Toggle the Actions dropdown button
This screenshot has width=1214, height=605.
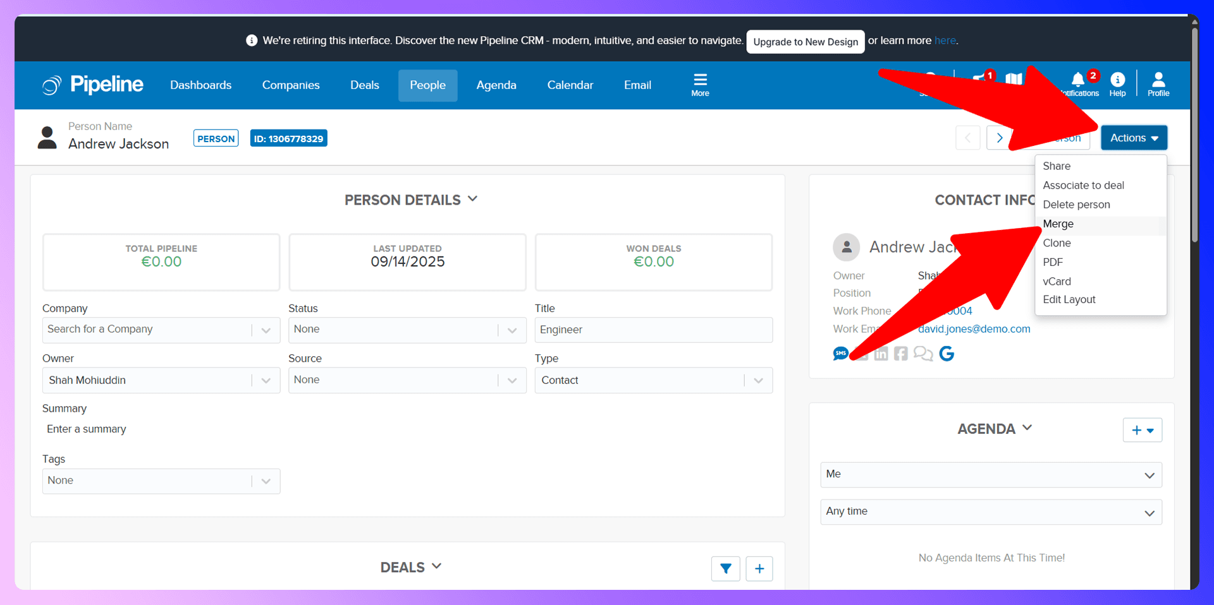coord(1134,138)
